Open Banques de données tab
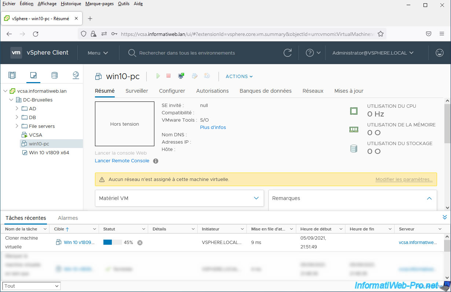This screenshot has height=292, width=451. 265,91
